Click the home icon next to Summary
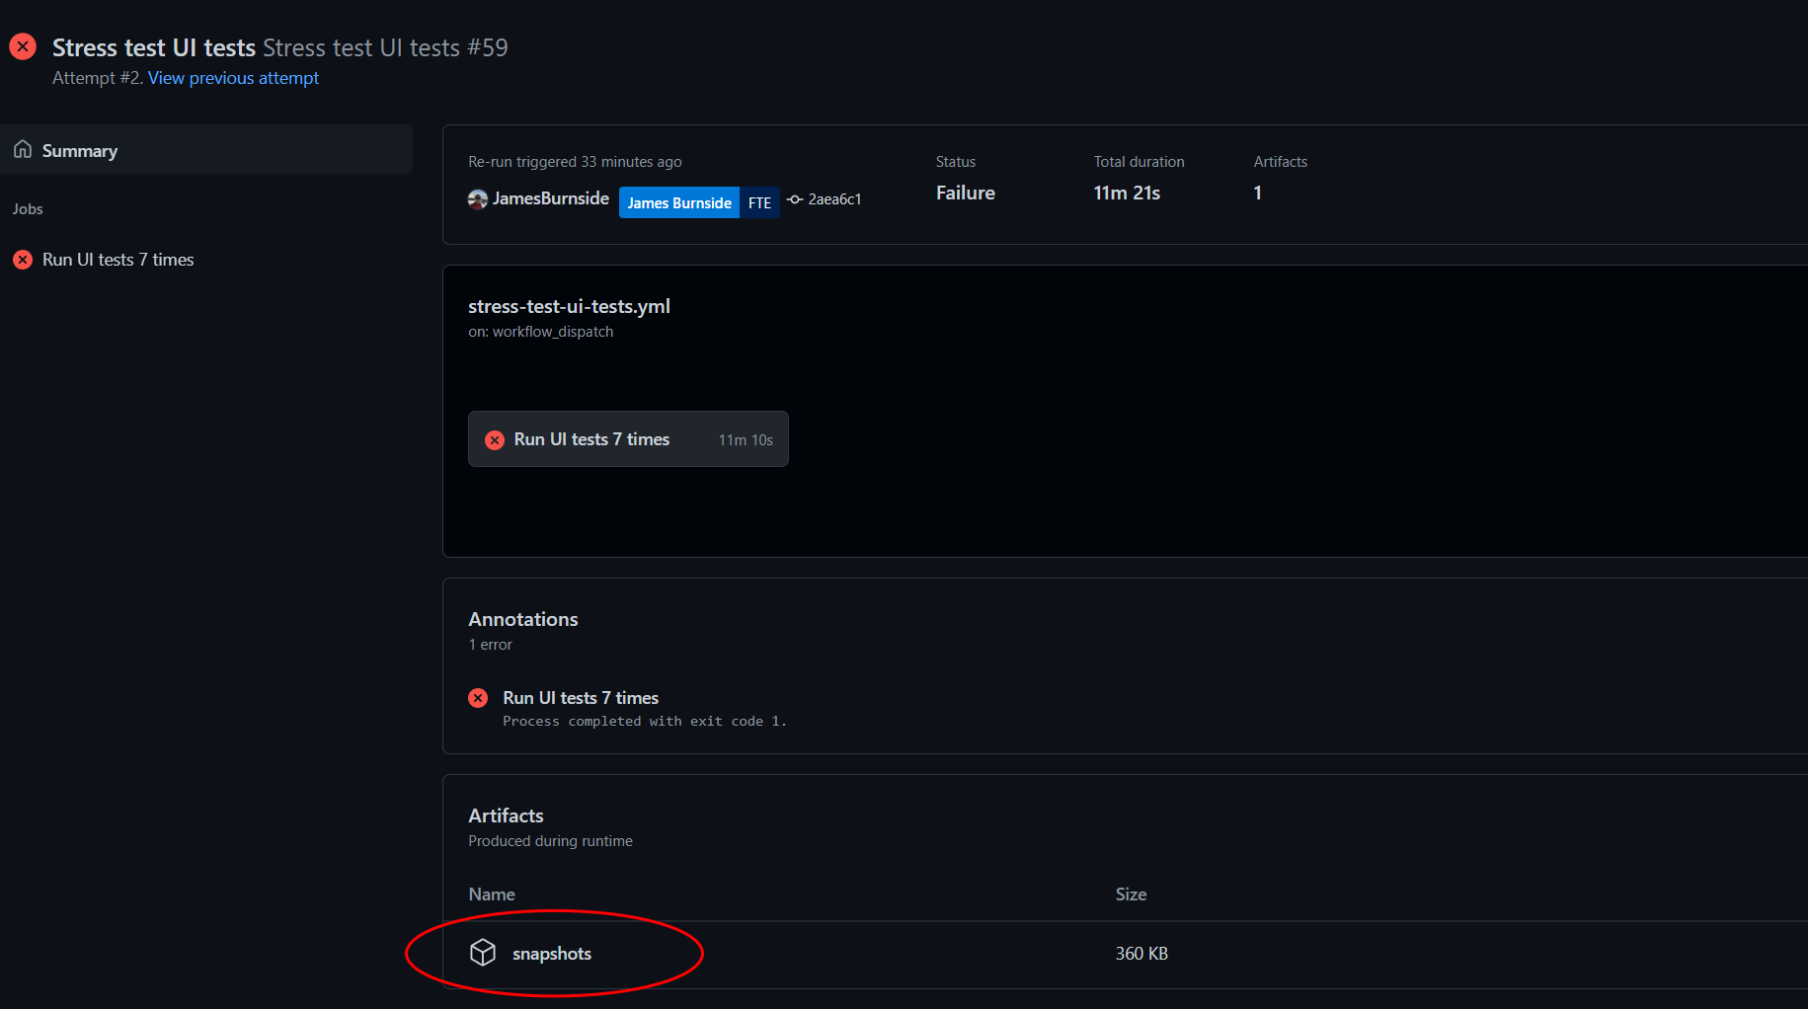 22,148
